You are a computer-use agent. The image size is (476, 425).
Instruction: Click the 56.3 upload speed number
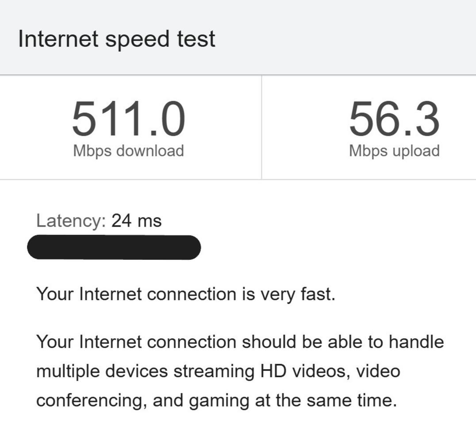[x=394, y=119]
